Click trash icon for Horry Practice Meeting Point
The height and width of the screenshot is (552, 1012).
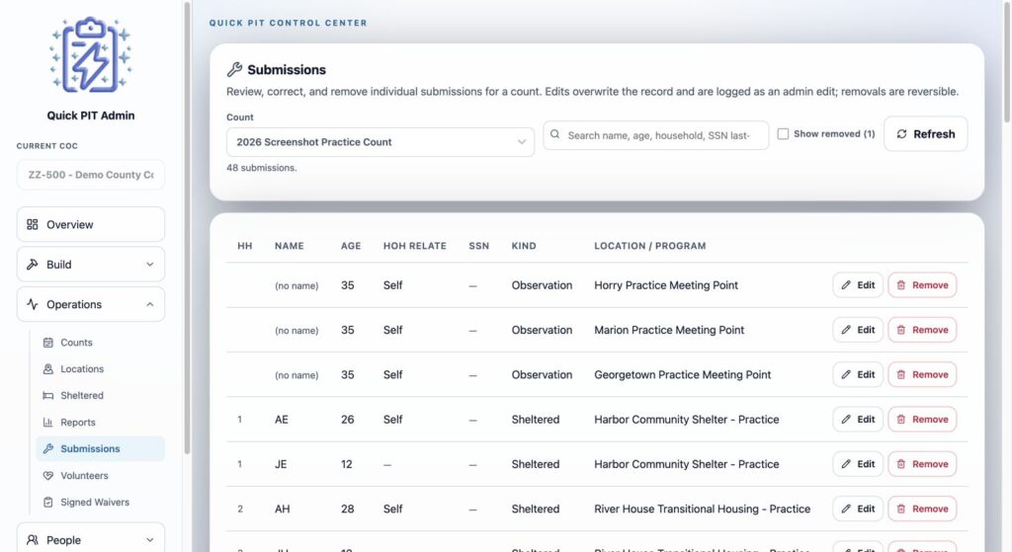point(901,285)
